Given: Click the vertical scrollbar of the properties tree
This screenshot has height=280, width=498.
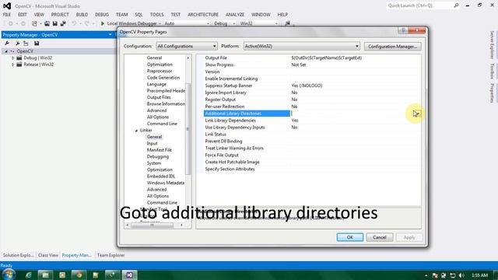Looking at the screenshot, I should [x=188, y=128].
